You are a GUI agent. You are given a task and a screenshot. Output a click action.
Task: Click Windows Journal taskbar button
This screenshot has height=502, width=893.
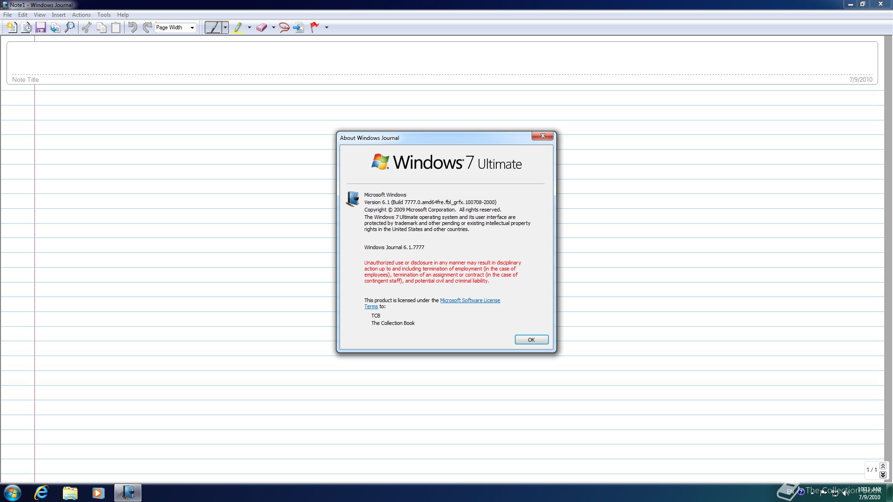tap(128, 493)
